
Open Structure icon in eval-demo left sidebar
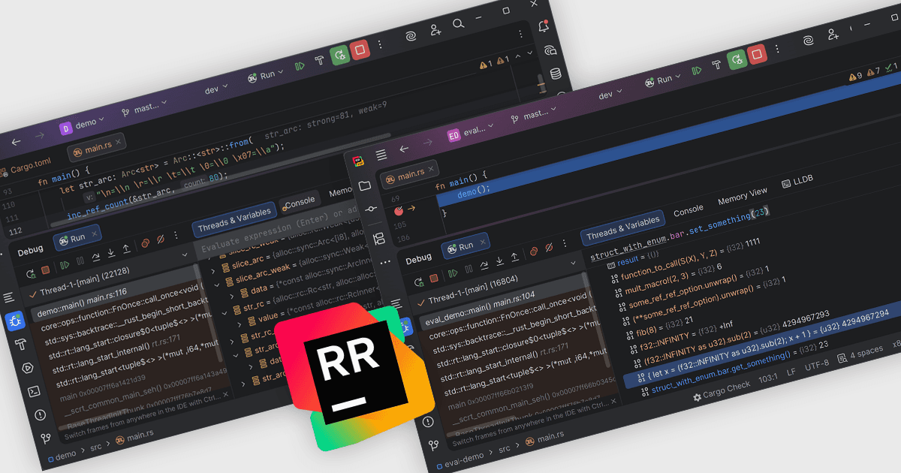click(378, 239)
